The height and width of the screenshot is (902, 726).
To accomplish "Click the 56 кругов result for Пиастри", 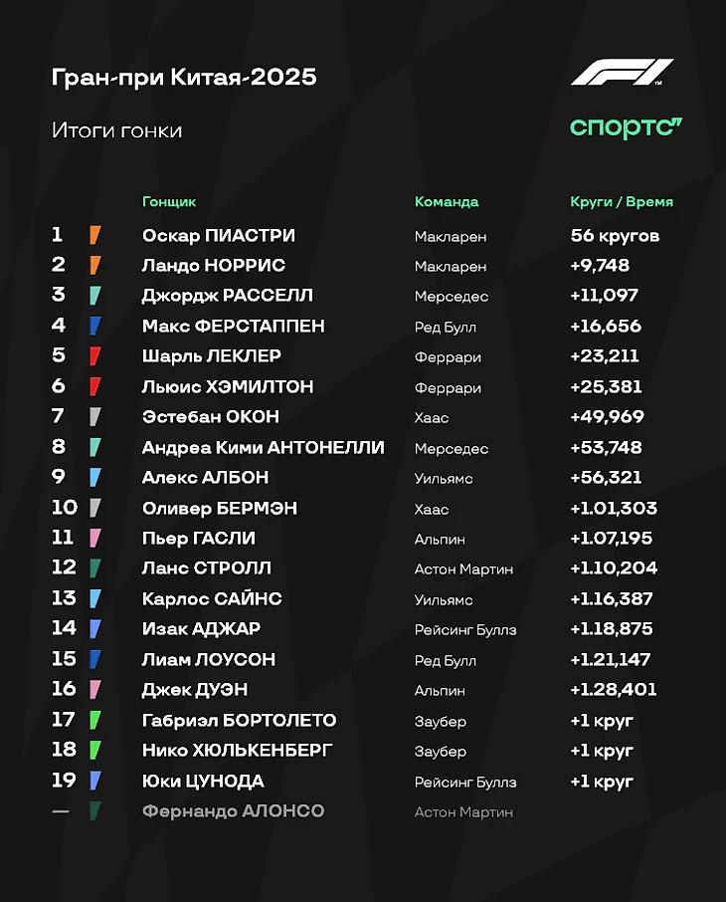I will coord(615,236).
